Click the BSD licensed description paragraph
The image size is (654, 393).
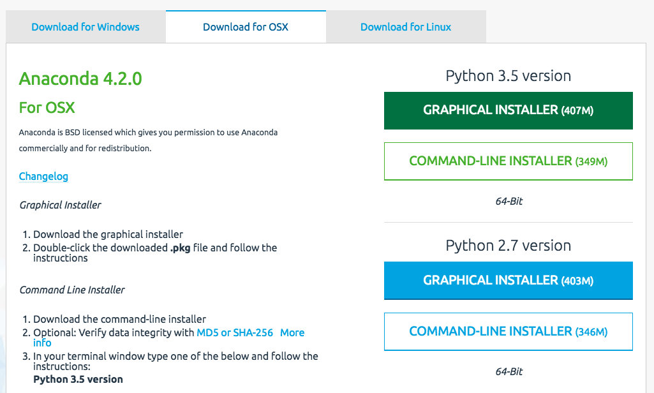(x=148, y=140)
